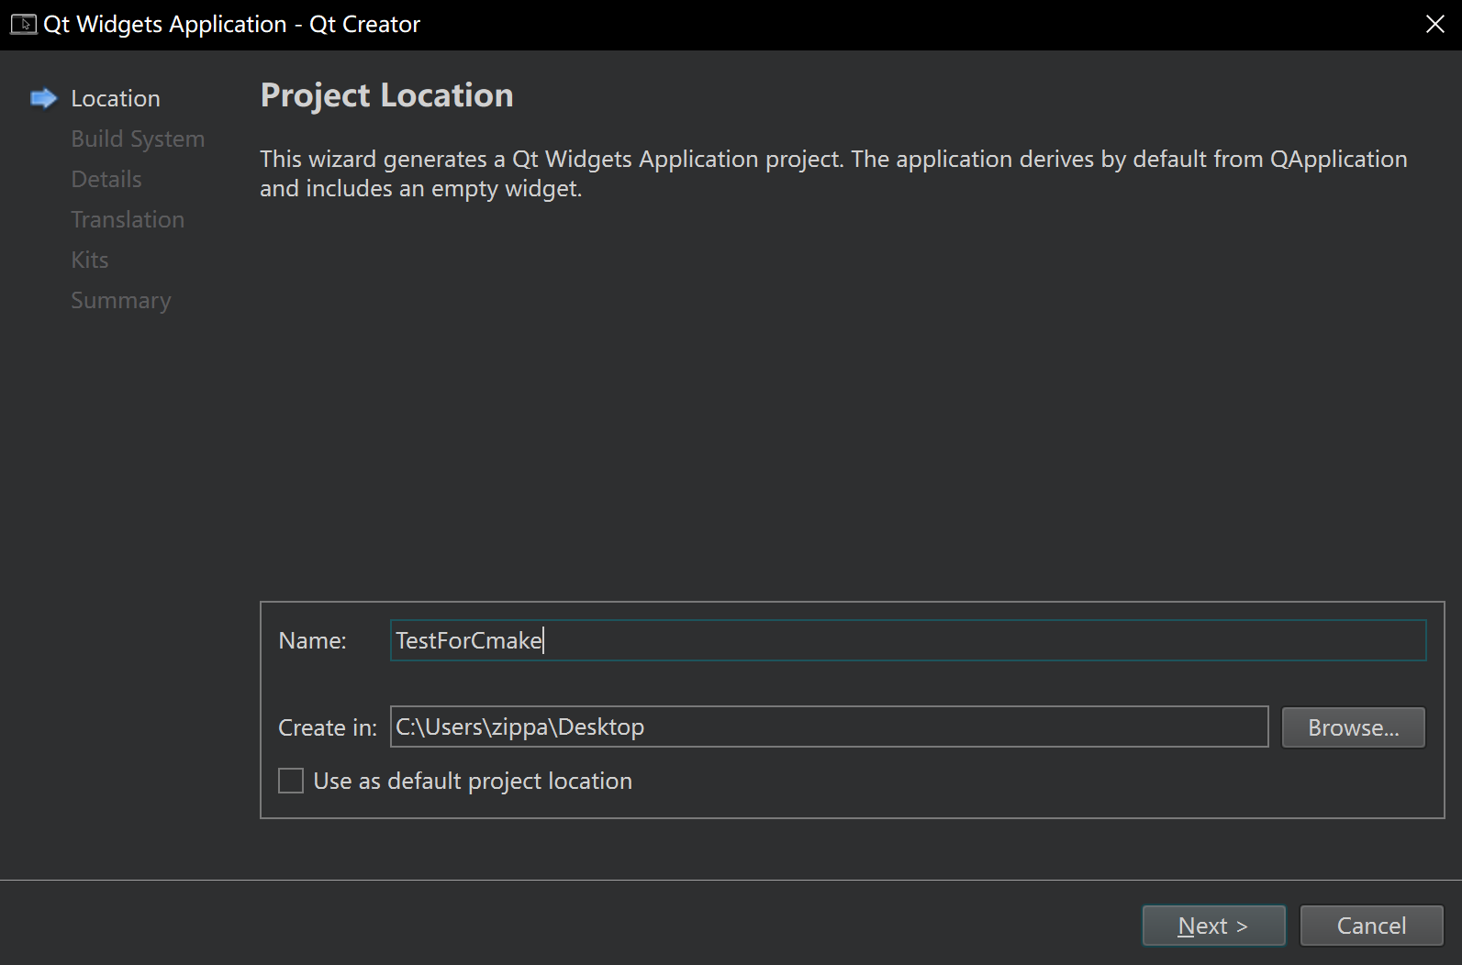
Task: Enable Use as default project location
Action: point(291,781)
